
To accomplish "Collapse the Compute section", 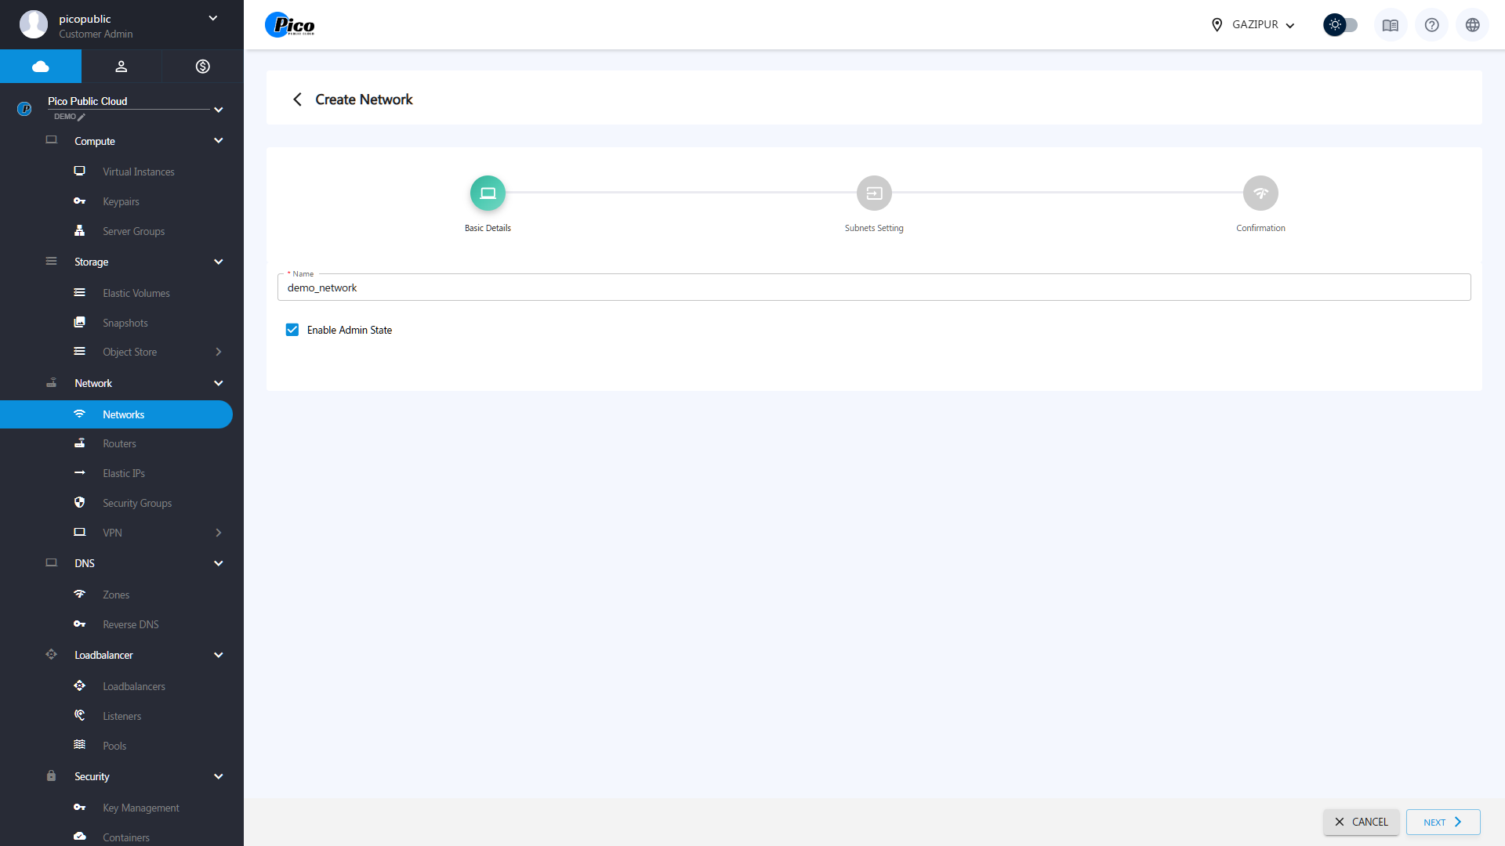I will [x=219, y=141].
